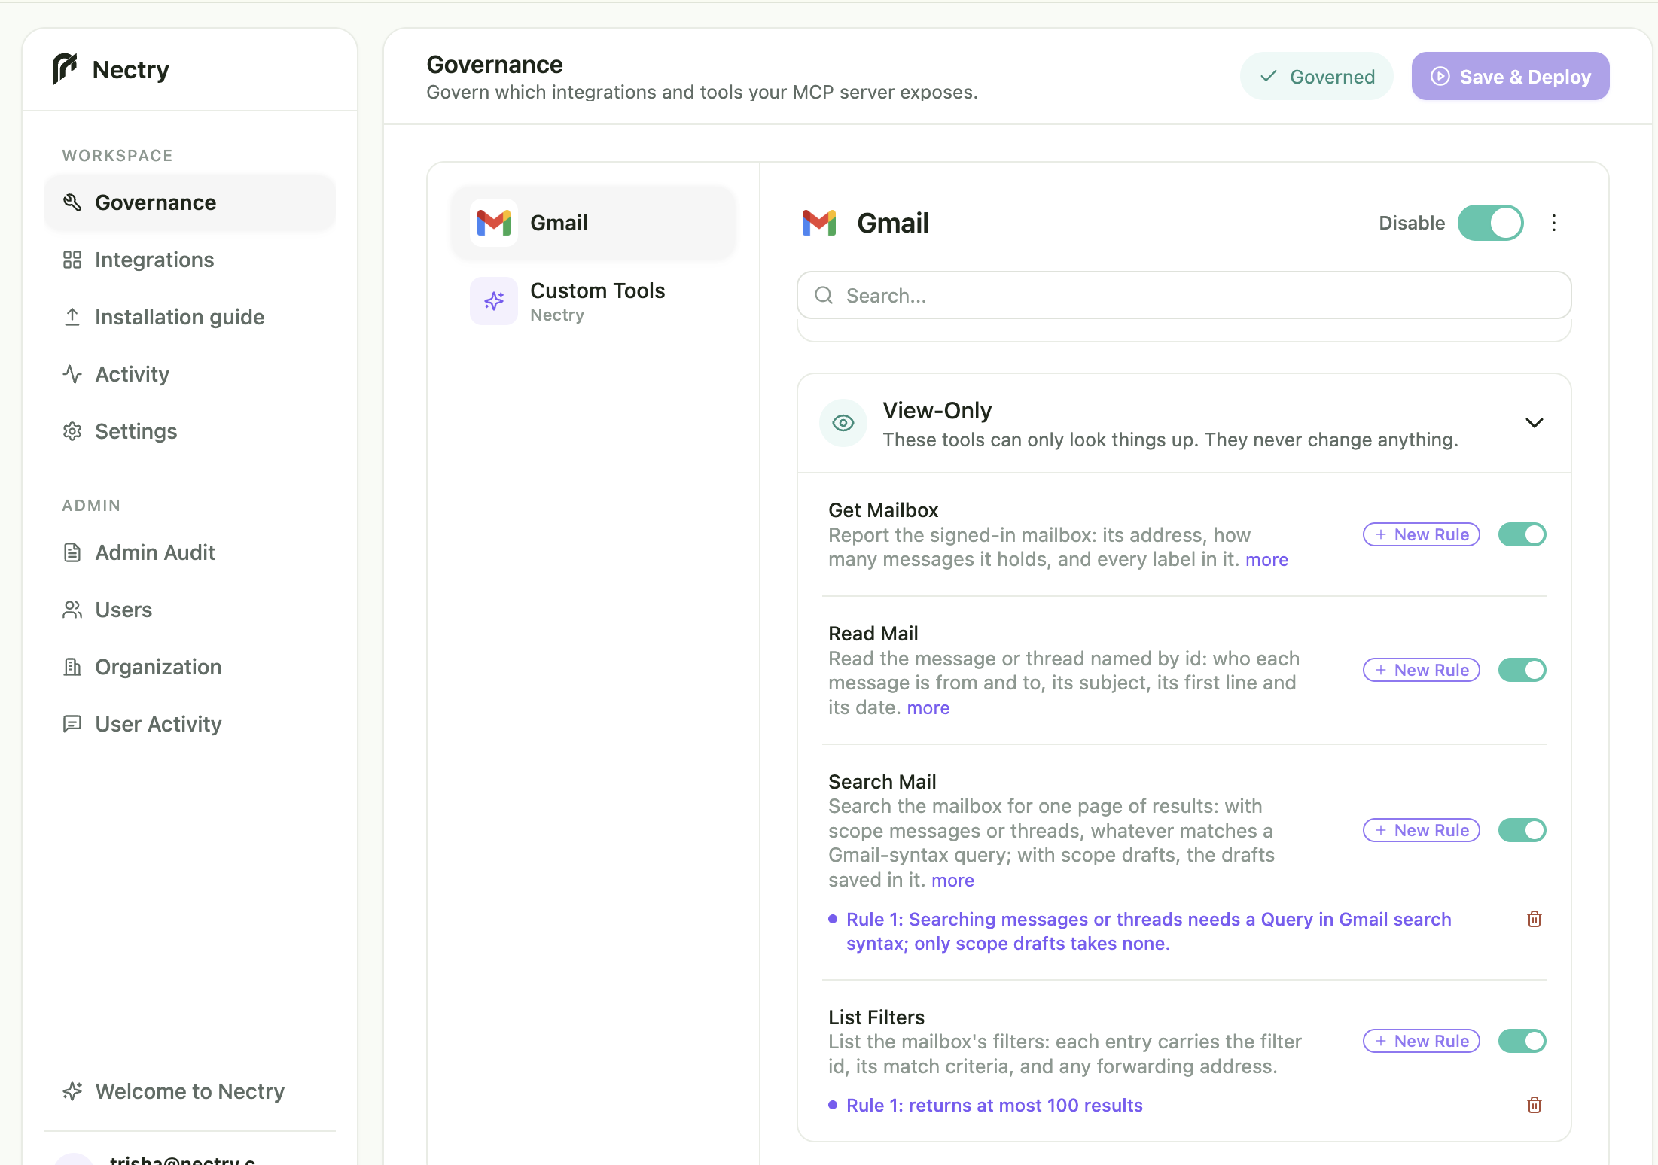Go to the Activity page
The height and width of the screenshot is (1165, 1658).
[190, 374]
